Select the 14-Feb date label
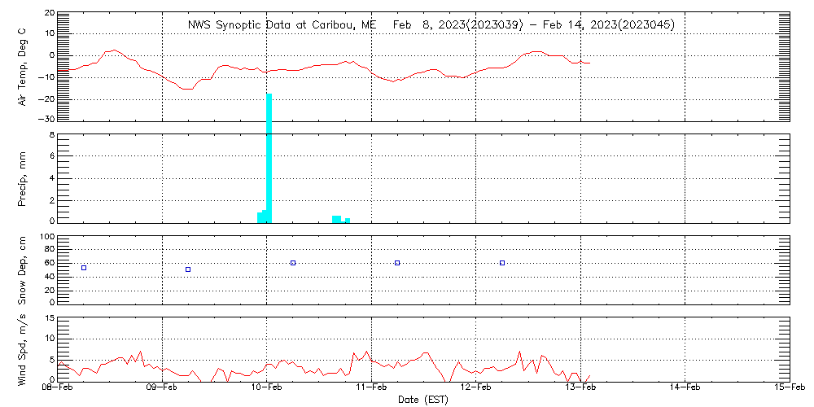 click(x=685, y=389)
